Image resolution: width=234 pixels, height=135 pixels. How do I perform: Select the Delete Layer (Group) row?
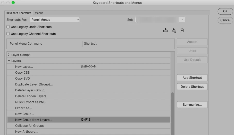pyautogui.click(x=89, y=90)
